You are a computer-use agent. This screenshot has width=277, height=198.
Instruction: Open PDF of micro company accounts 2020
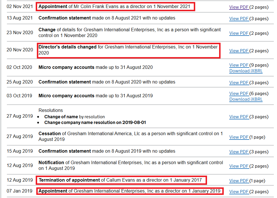[x=239, y=65]
